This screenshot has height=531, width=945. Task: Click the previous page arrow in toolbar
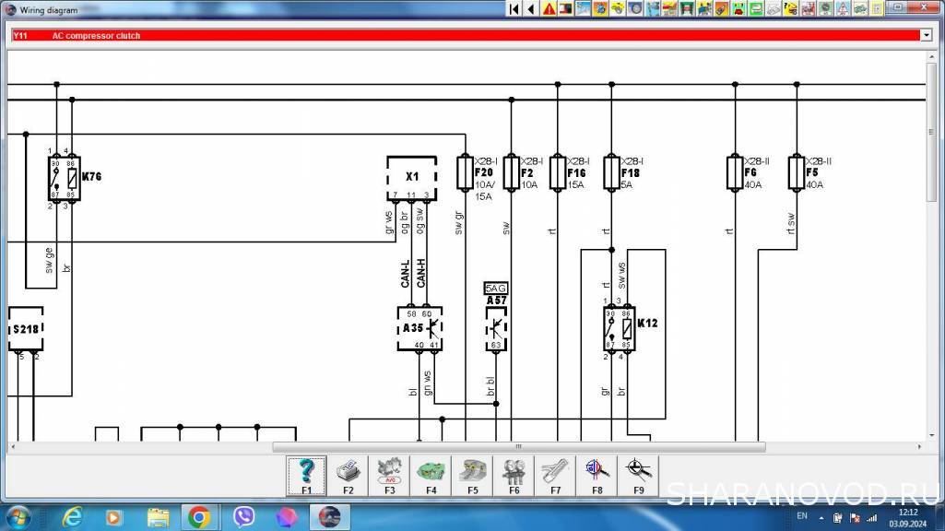click(x=531, y=8)
